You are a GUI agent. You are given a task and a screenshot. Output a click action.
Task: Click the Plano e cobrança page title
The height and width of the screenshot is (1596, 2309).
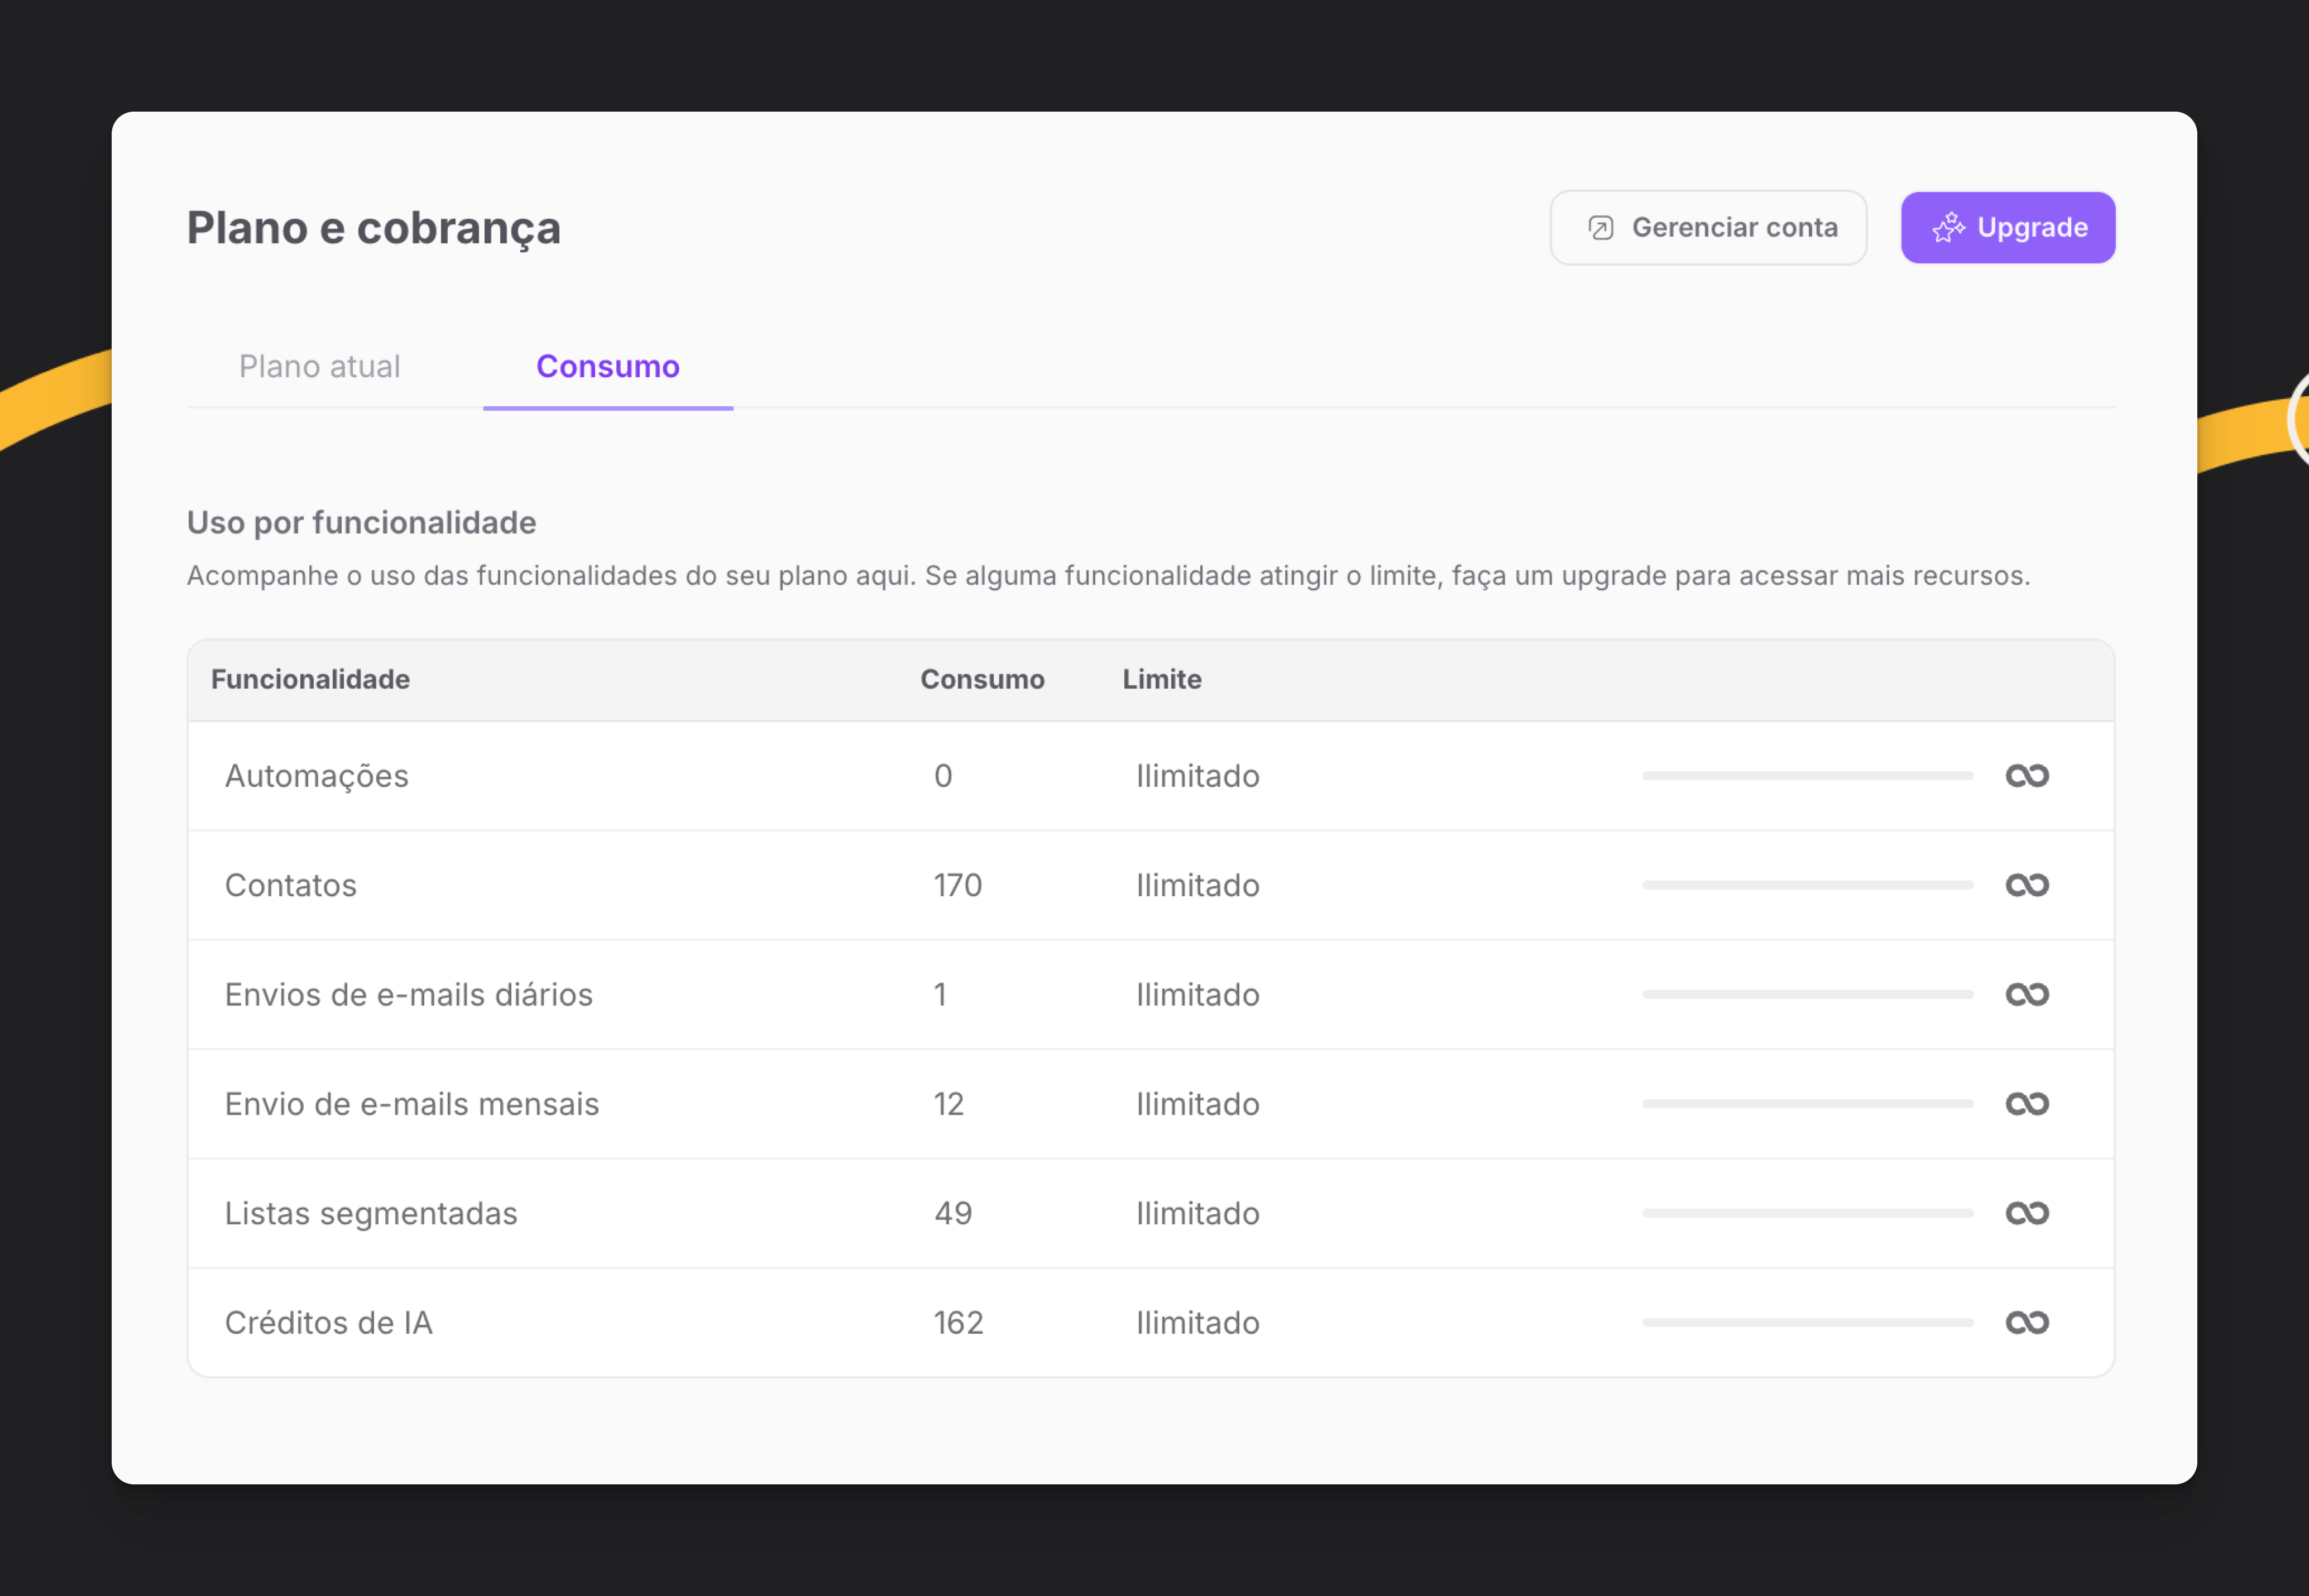coord(373,229)
